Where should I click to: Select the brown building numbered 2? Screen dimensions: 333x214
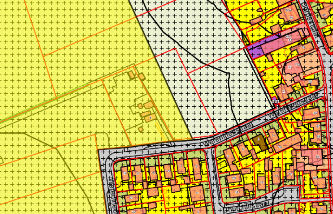point(261,143)
